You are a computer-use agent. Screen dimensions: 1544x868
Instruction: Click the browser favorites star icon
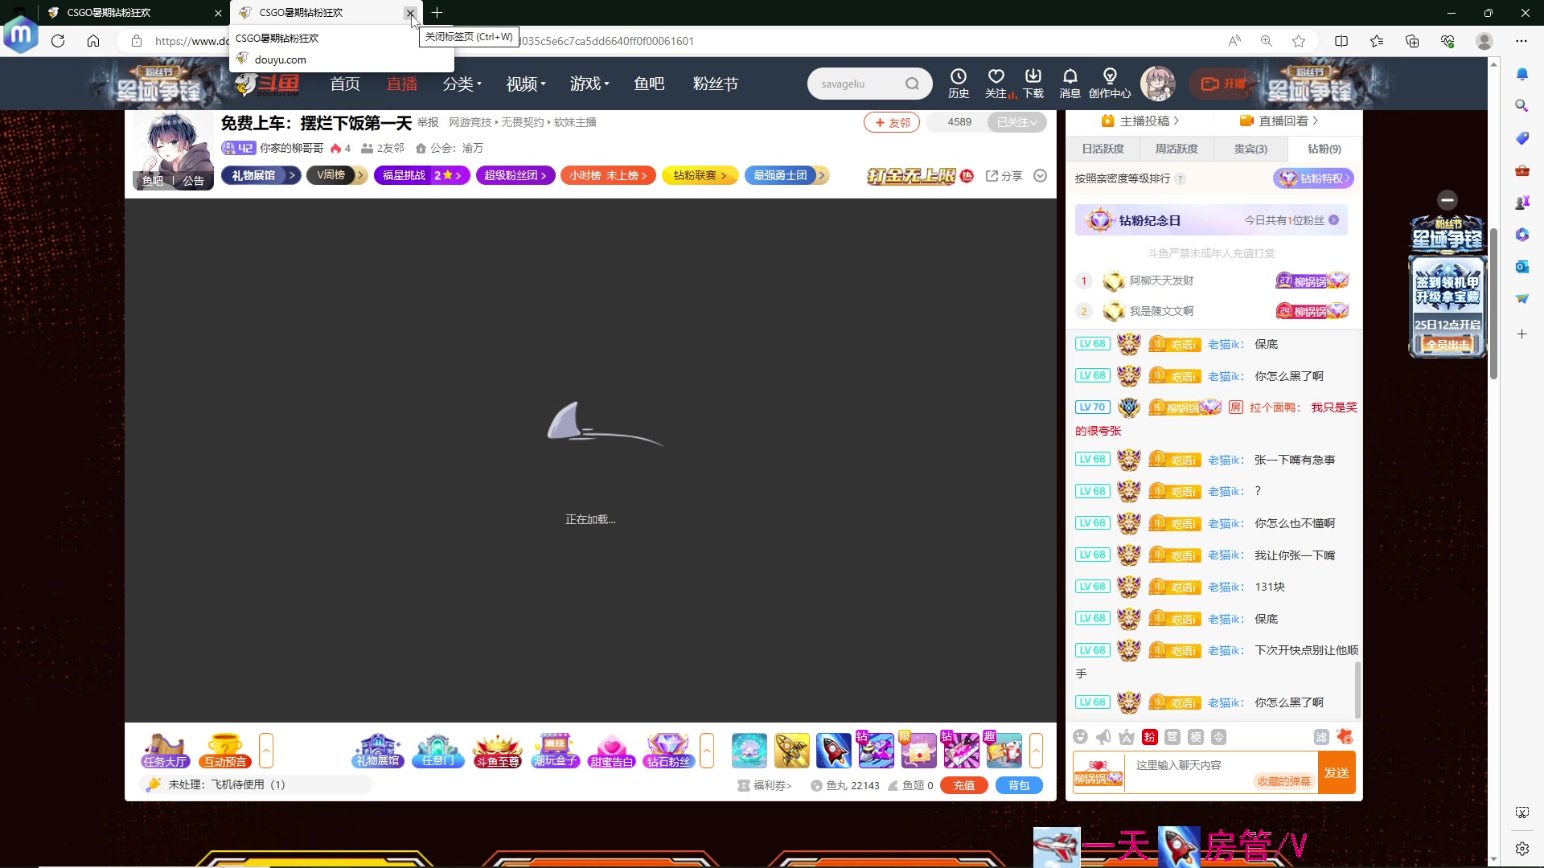[1299, 41]
